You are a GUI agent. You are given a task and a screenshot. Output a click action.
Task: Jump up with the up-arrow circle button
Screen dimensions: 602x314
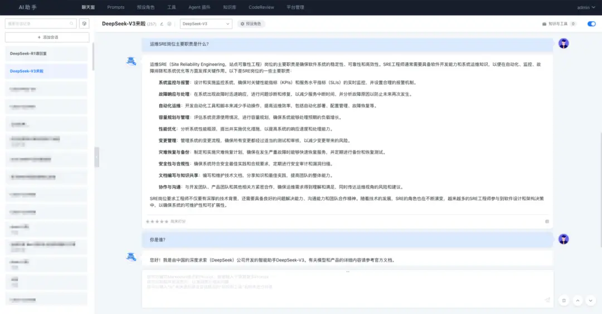(577, 301)
